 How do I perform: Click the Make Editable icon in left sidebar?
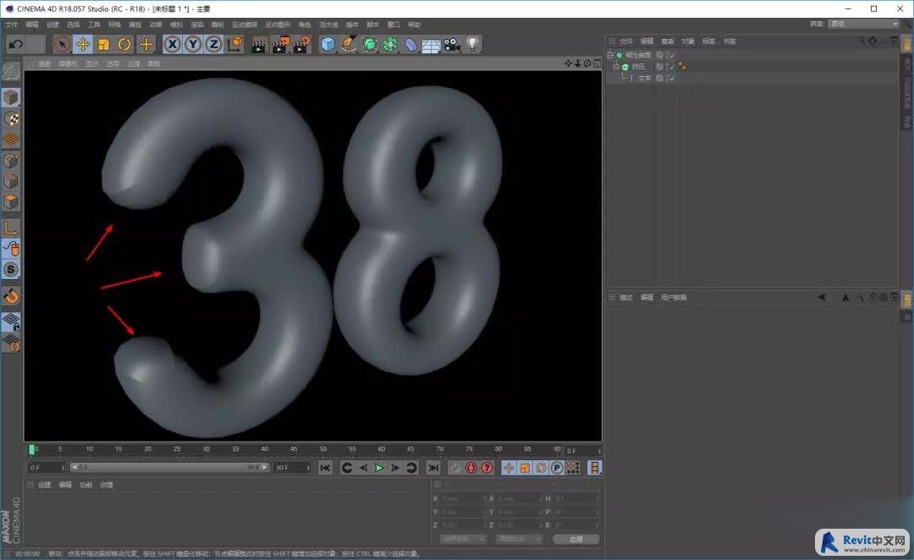pyautogui.click(x=11, y=71)
